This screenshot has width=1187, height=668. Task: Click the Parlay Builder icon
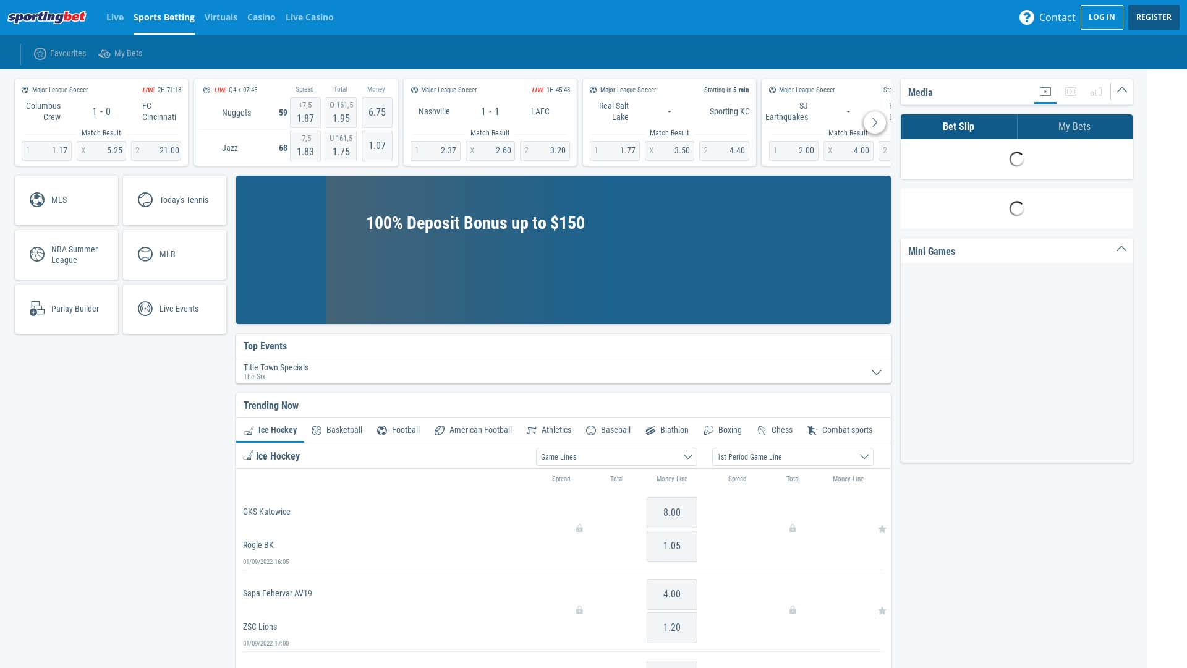point(38,309)
